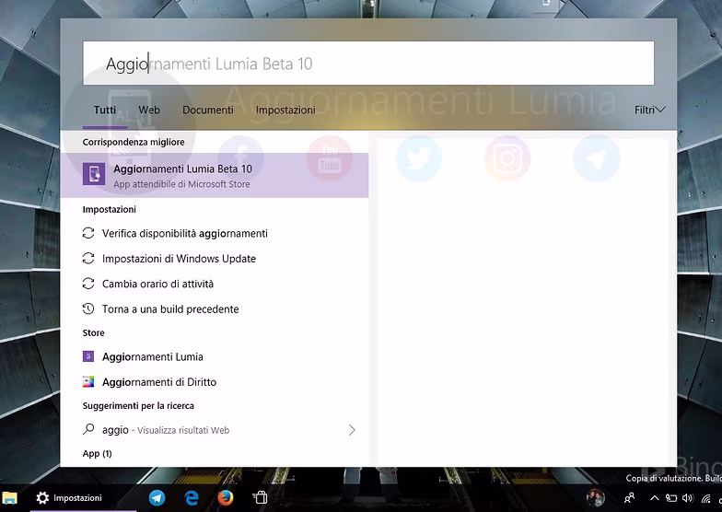Click the search text input field
This screenshot has height=512, width=722.
pos(368,63)
